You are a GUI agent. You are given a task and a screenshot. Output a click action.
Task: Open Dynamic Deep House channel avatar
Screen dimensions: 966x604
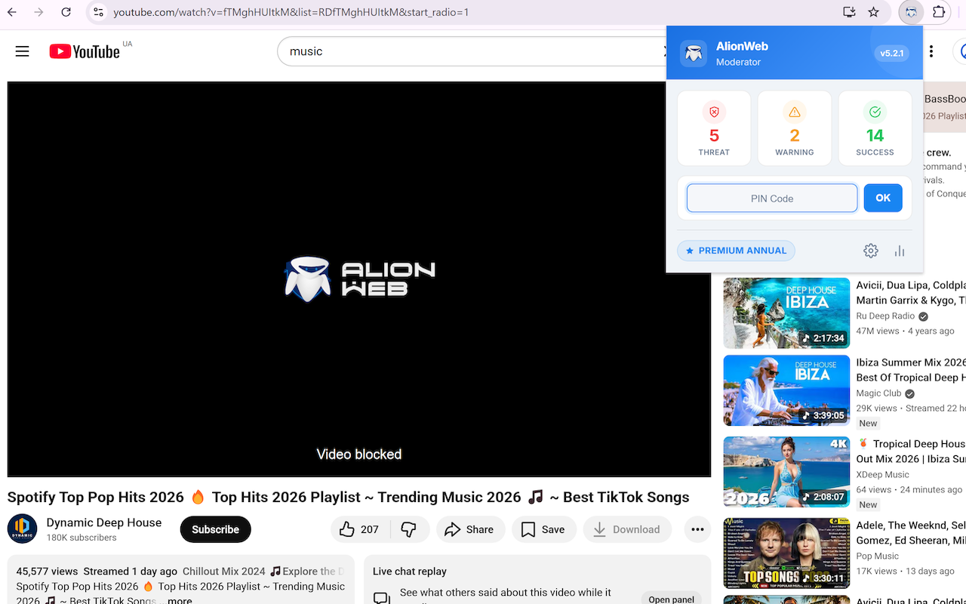tap(23, 529)
